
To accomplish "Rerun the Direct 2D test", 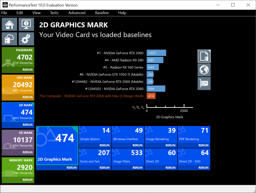I will click(170, 168).
